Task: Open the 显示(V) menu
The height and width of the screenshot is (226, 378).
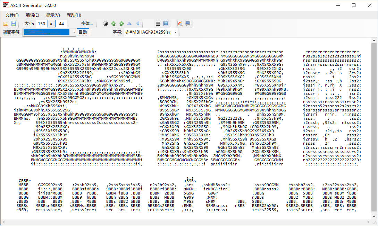Action: pyautogui.click(x=53, y=15)
